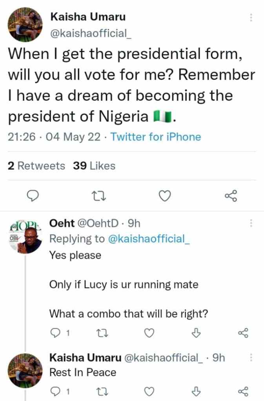The width and height of the screenshot is (264, 401).
Task: View the 2 Retweets list
Action: [36, 166]
